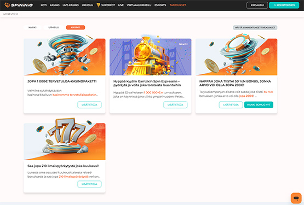The width and height of the screenshot is (304, 205).
Task: Click the Spininio logo
Action: (19, 5)
